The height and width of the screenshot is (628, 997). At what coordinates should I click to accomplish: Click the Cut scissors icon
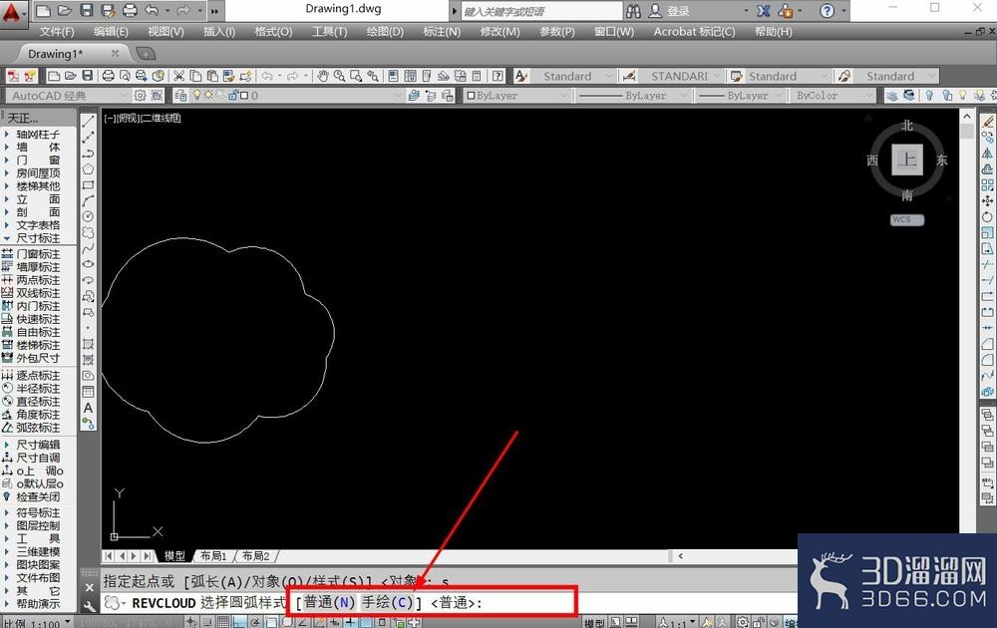(179, 77)
